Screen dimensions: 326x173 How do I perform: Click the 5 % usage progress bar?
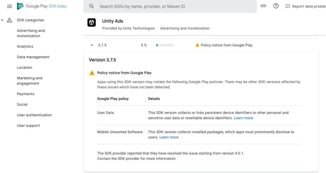point(165,45)
